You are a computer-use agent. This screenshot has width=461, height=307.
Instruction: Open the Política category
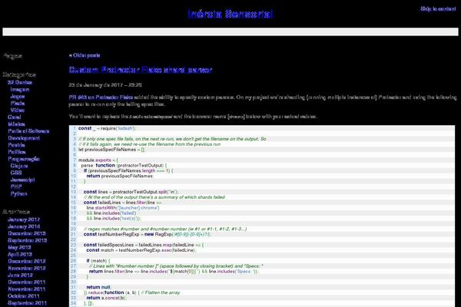pyautogui.click(x=16, y=152)
